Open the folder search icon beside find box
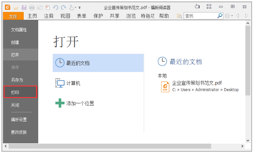 click(x=179, y=16)
